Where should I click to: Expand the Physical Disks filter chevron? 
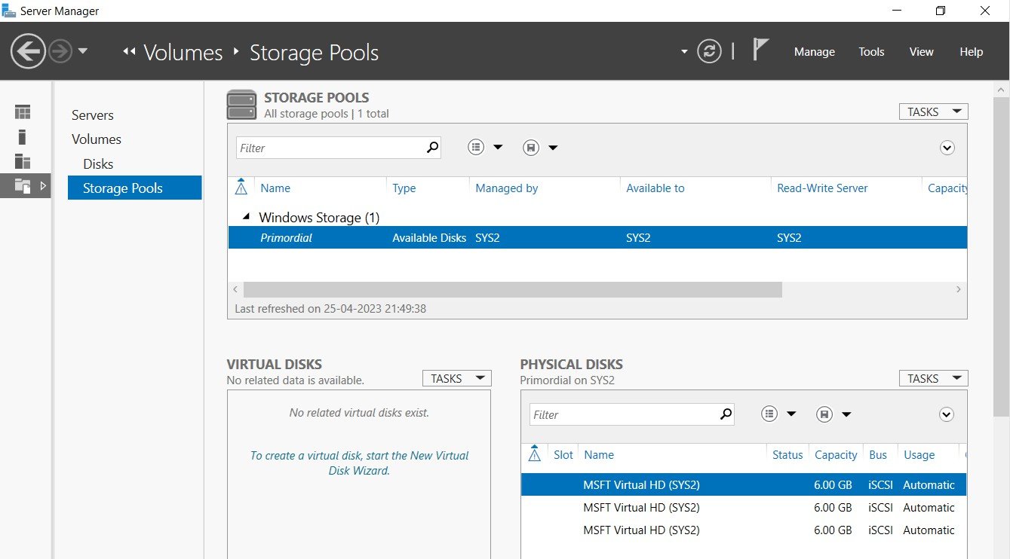coord(947,414)
